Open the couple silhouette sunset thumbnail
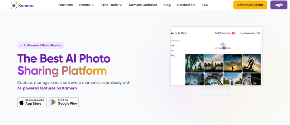Viewport: 290px width, 125px height. [x=233, y=63]
